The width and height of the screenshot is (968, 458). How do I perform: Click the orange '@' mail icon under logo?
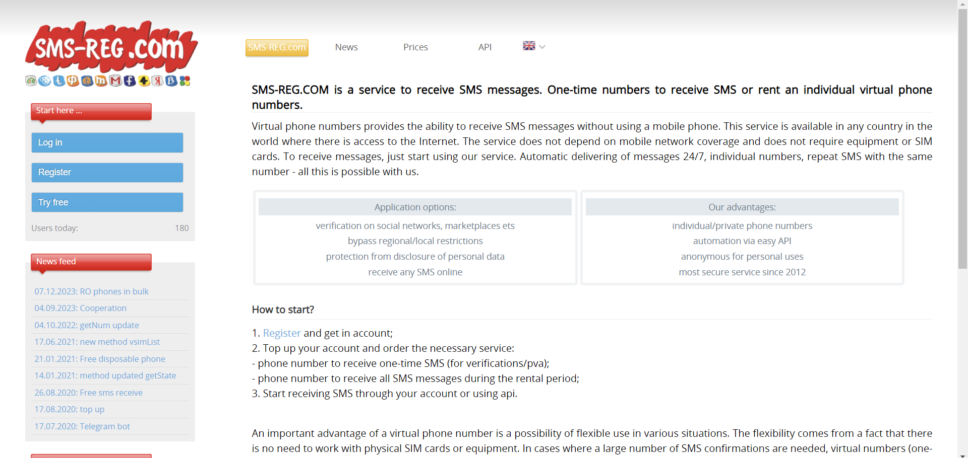tap(87, 81)
